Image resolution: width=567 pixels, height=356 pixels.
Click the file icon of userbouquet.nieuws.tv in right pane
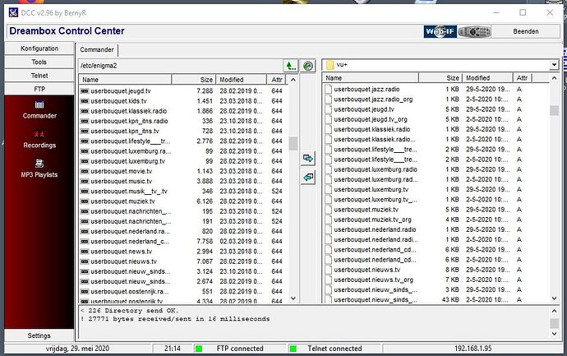coord(329,270)
